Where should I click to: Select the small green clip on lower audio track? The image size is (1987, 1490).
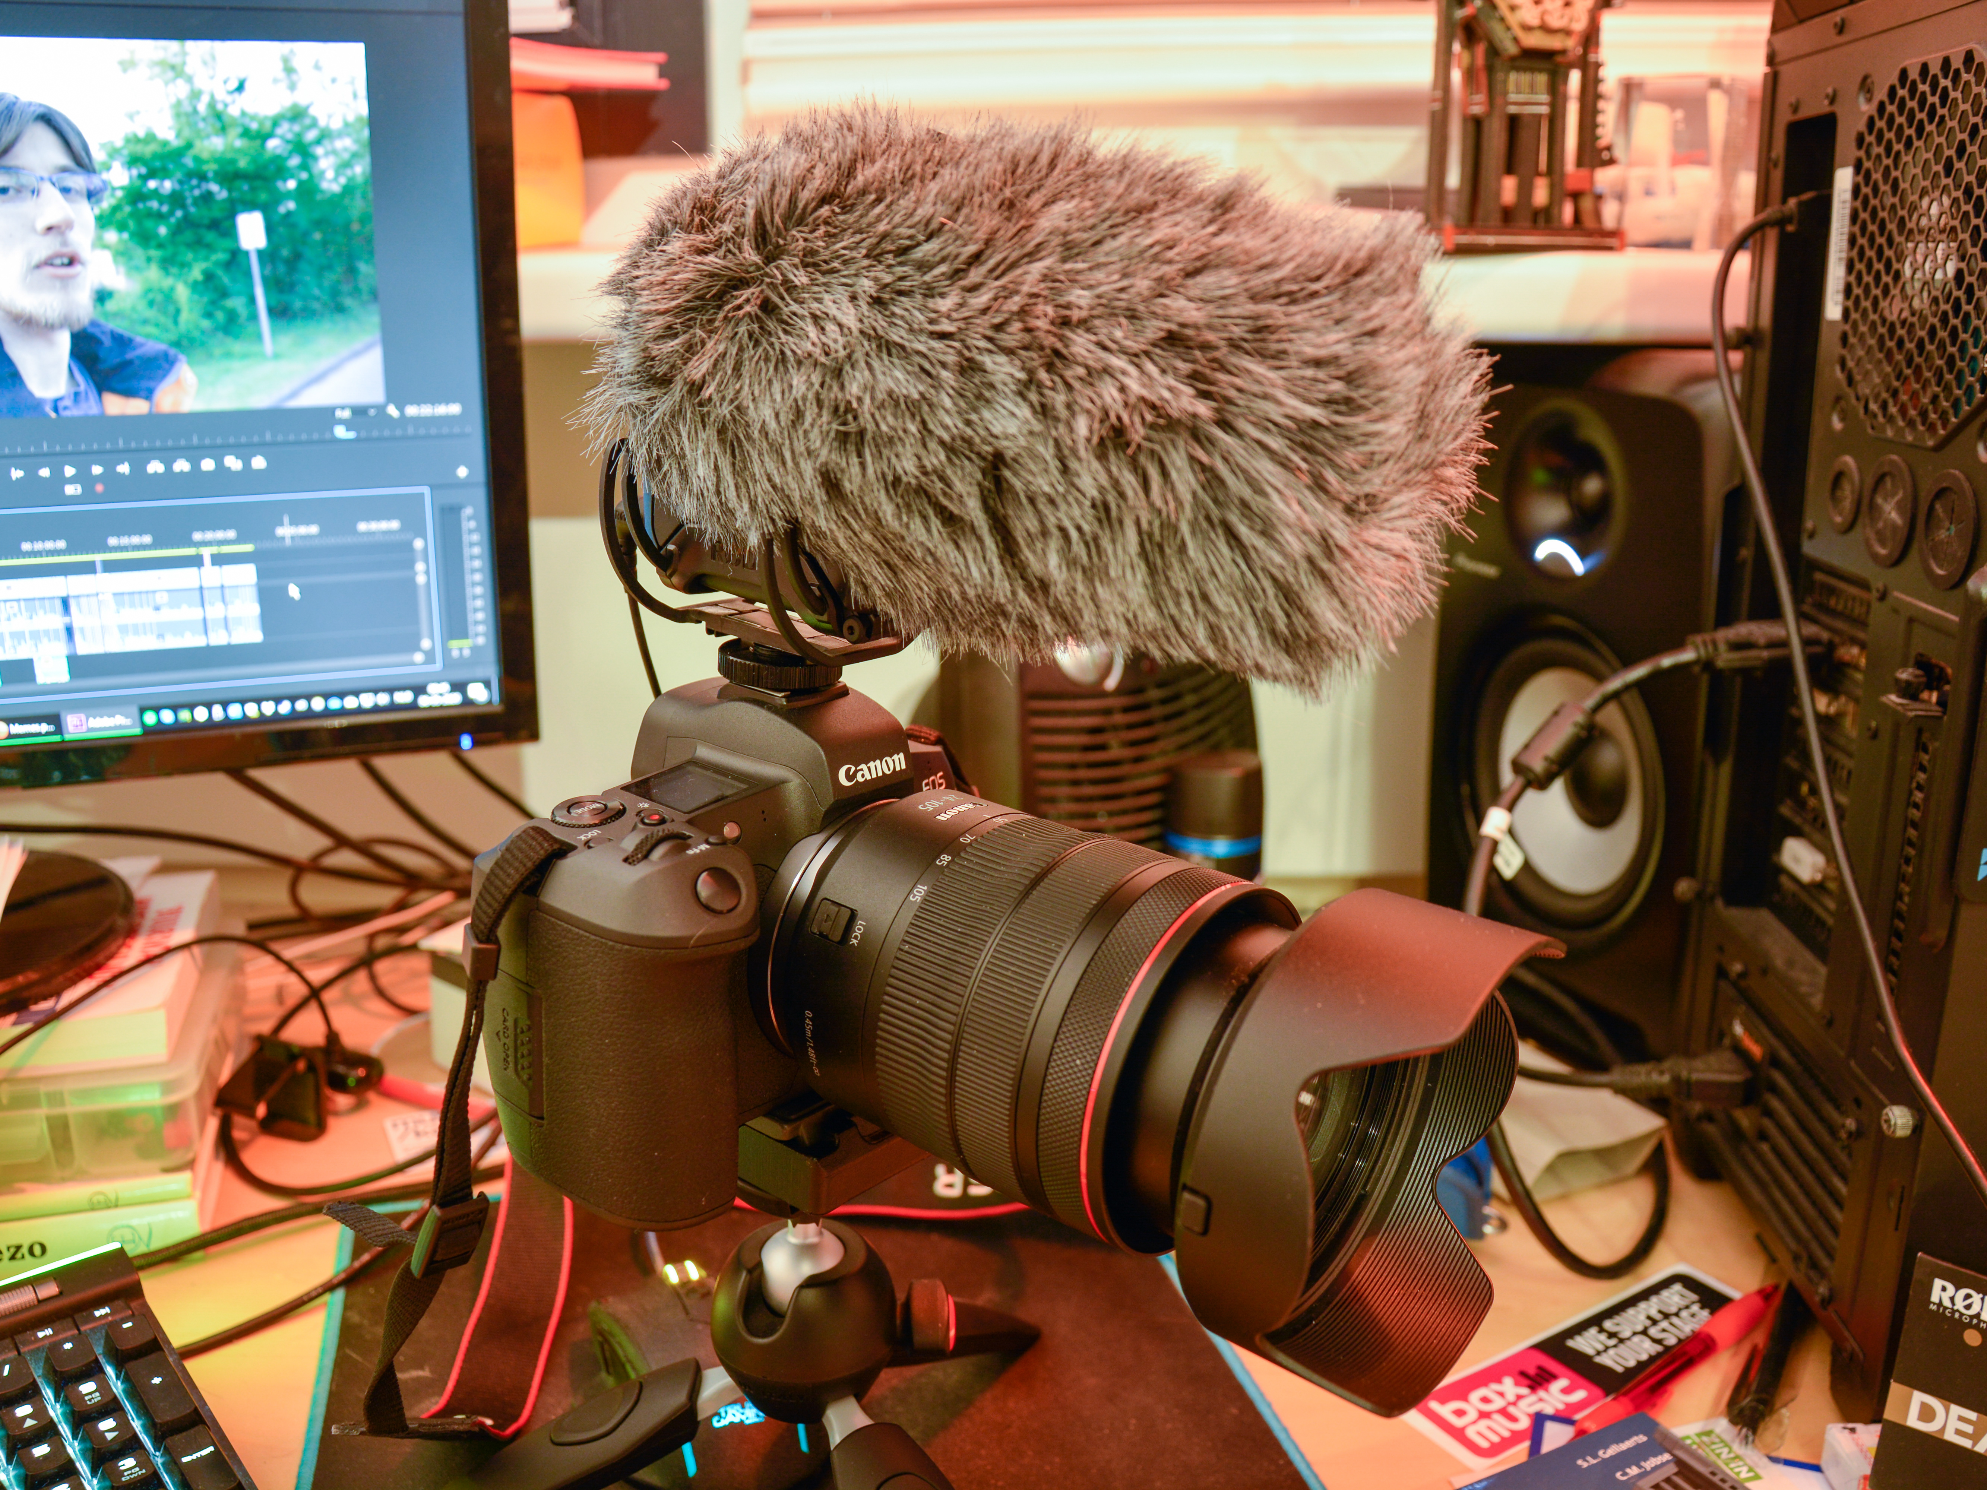pos(52,670)
